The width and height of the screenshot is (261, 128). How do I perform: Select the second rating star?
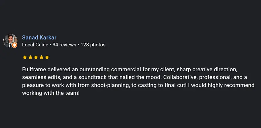pos(30,57)
